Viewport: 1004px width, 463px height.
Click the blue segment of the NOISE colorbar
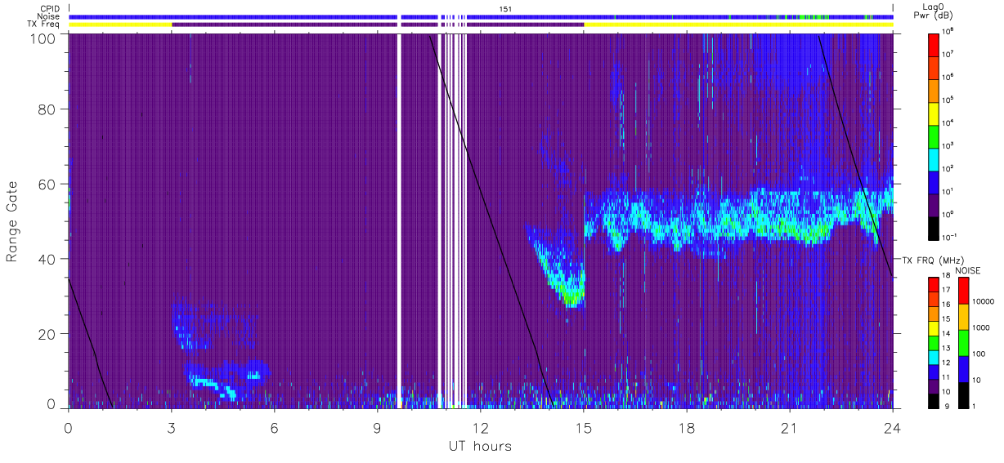click(963, 368)
